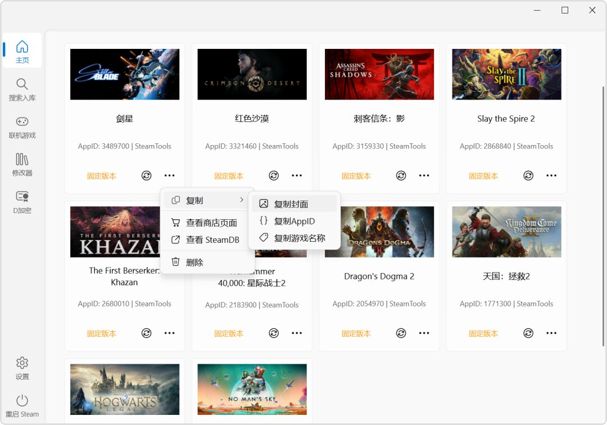Refresh the 天国: 拯救2 card
The height and width of the screenshot is (425, 607).
(x=528, y=333)
